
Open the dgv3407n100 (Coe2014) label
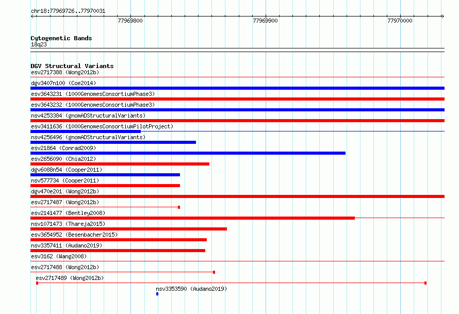63,83
